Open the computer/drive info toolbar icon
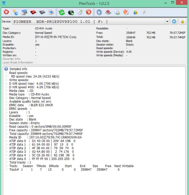Screen dimensions: 189x195 (24, 12)
